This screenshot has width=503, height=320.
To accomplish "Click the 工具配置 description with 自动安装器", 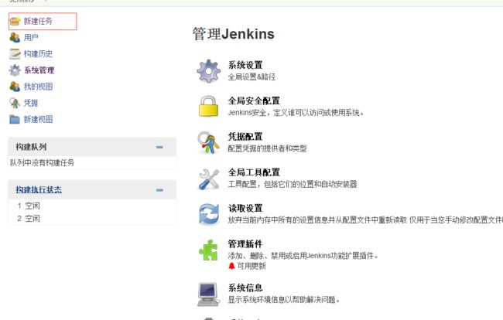I will (293, 184).
